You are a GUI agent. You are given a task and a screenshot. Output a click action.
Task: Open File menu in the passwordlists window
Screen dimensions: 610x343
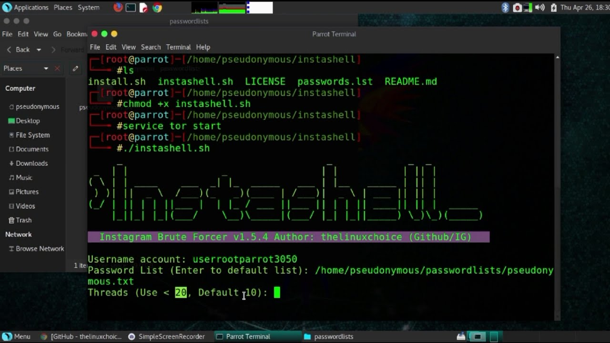(7, 34)
